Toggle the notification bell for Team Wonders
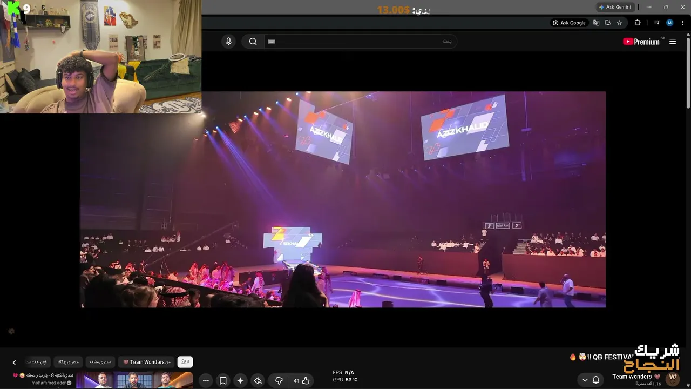The height and width of the screenshot is (389, 691). click(596, 380)
